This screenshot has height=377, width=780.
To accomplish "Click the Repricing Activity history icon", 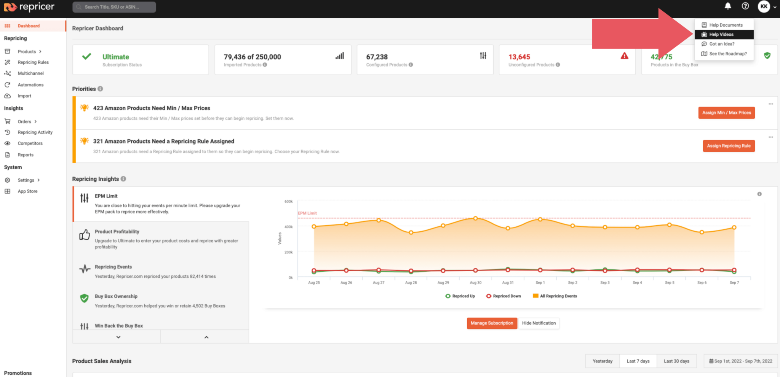I will 7,132.
